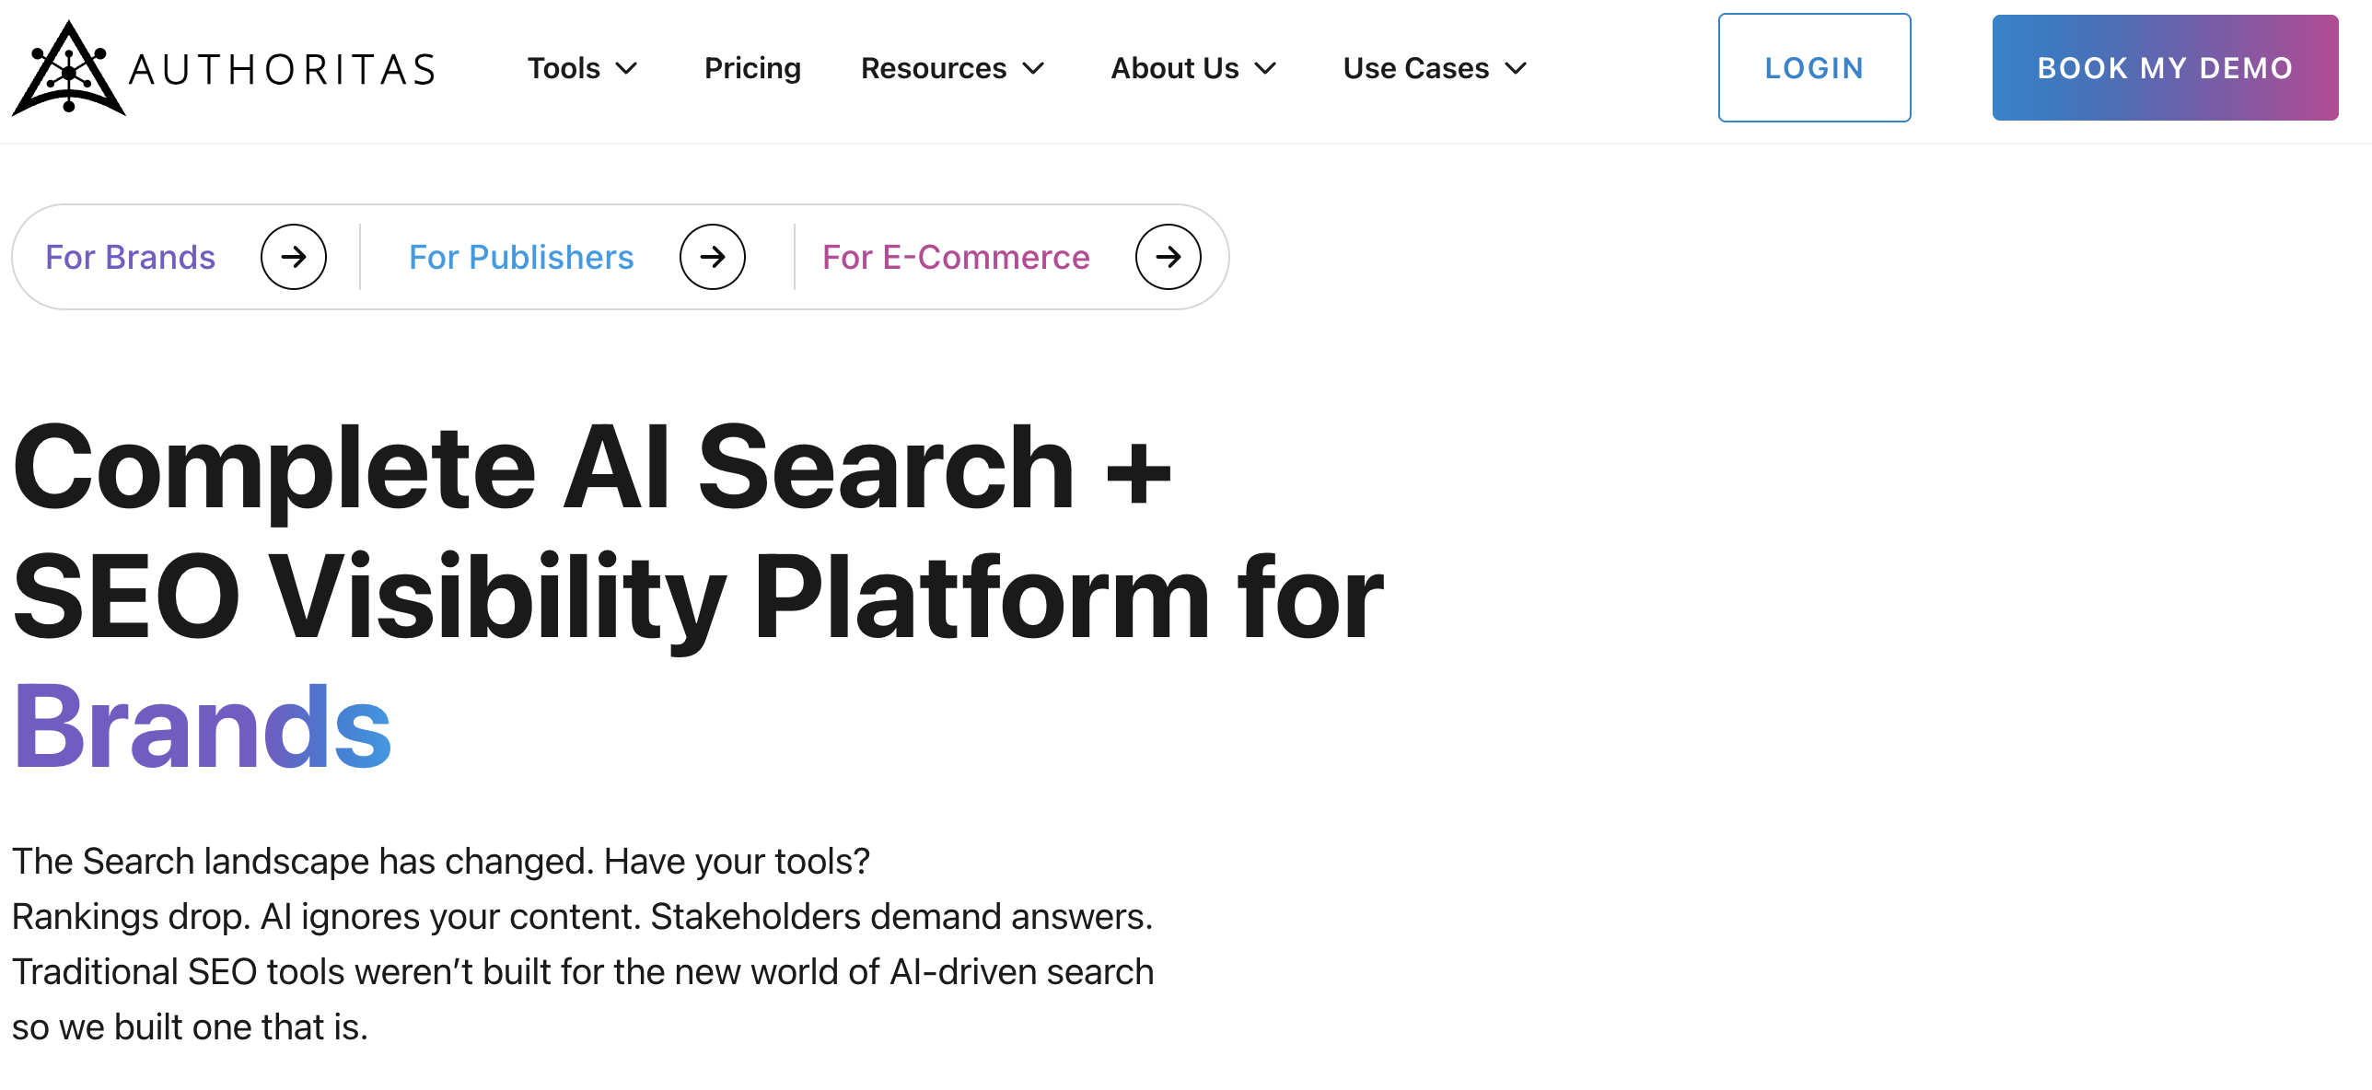Click the arrow circle beside For Brands

294,257
